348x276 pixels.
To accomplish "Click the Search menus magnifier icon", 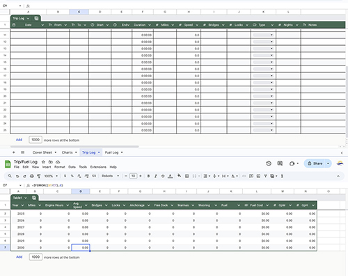I will 10,176.
